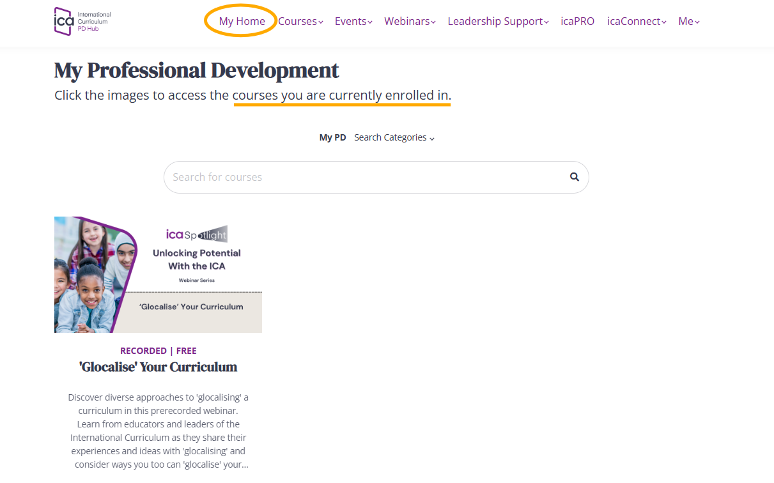Open the icaPRO menu item

click(x=577, y=21)
